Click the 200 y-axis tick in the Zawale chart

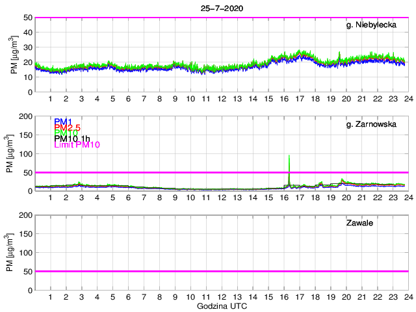pyautogui.click(x=26, y=215)
